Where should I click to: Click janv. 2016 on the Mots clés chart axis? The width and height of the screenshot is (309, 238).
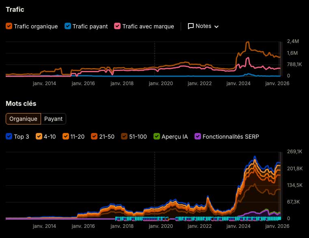click(83, 226)
